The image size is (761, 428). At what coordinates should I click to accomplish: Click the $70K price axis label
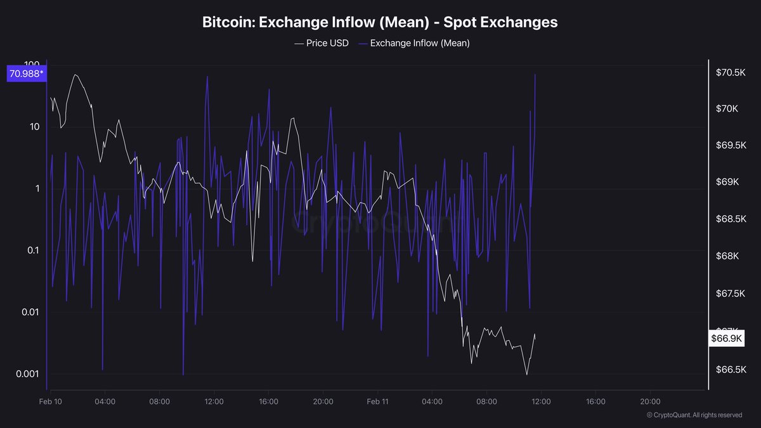coord(726,109)
